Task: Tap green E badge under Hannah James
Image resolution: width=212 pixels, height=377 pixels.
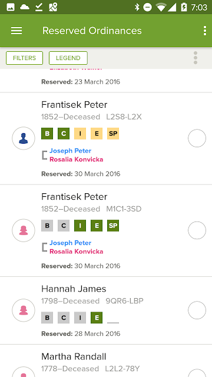Action: pos(97,318)
